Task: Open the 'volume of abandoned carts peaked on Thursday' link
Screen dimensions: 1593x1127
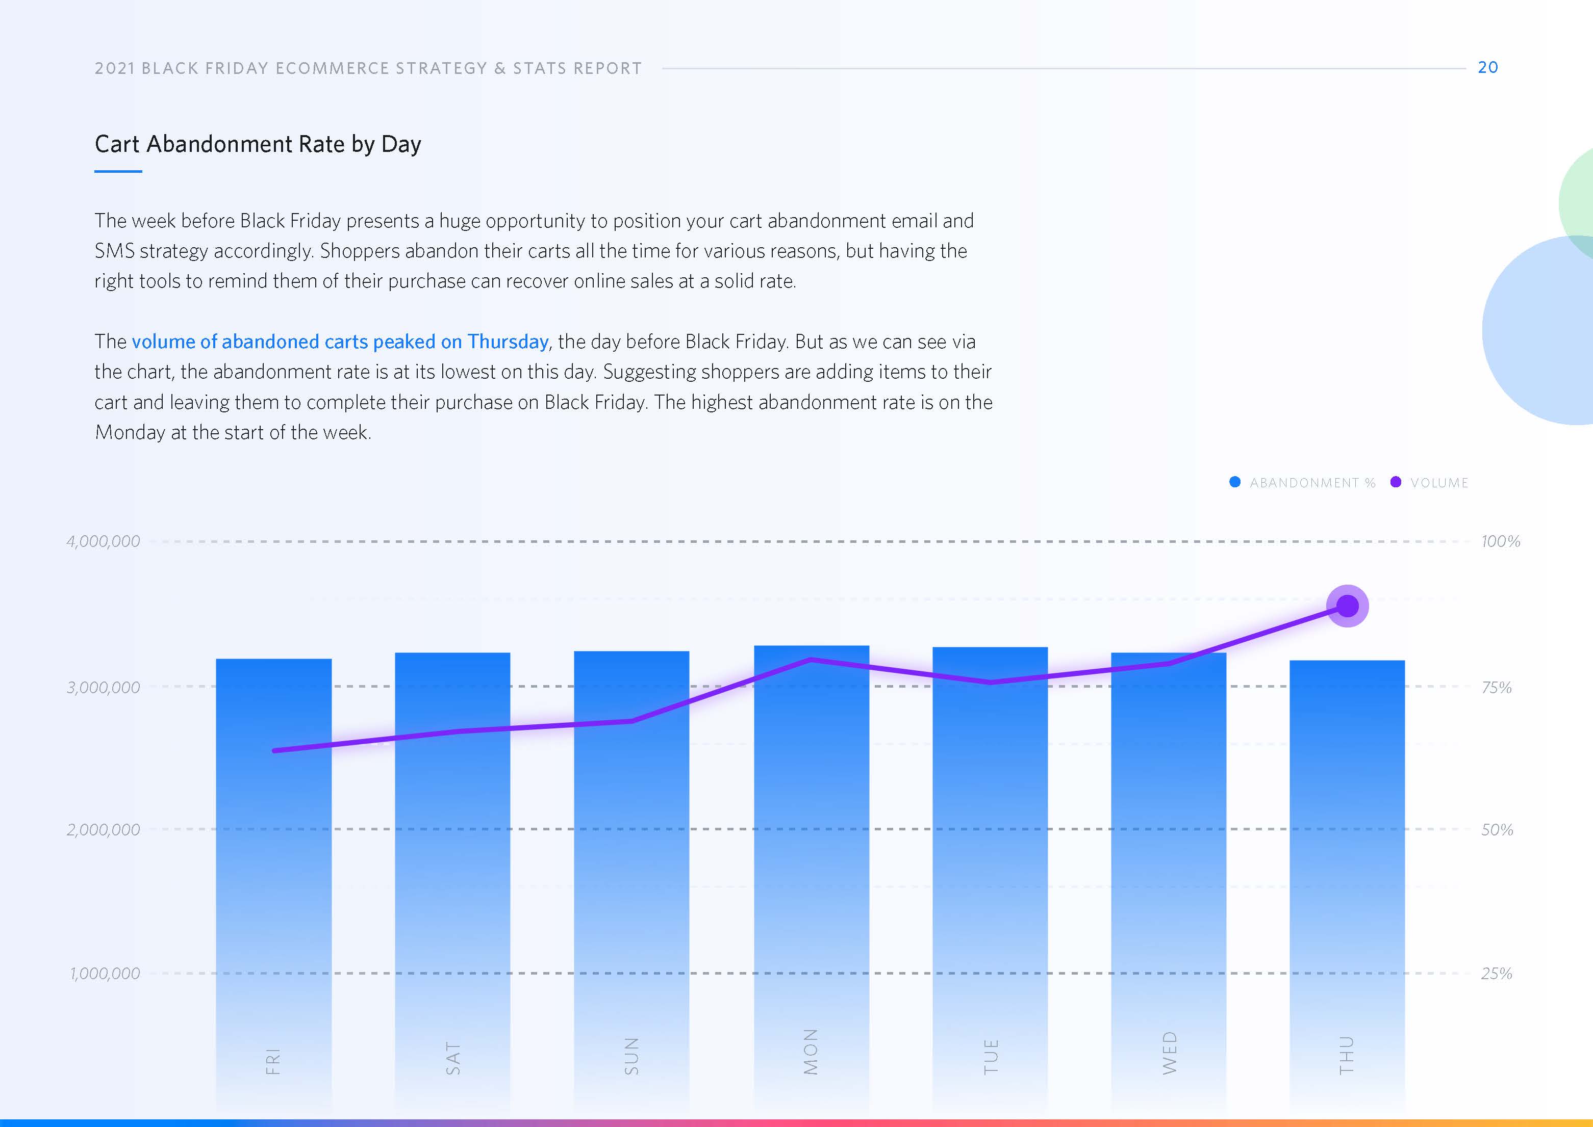Action: pos(340,342)
